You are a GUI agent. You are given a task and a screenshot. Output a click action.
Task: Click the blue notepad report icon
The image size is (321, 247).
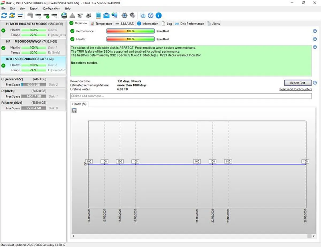(x=98, y=15)
